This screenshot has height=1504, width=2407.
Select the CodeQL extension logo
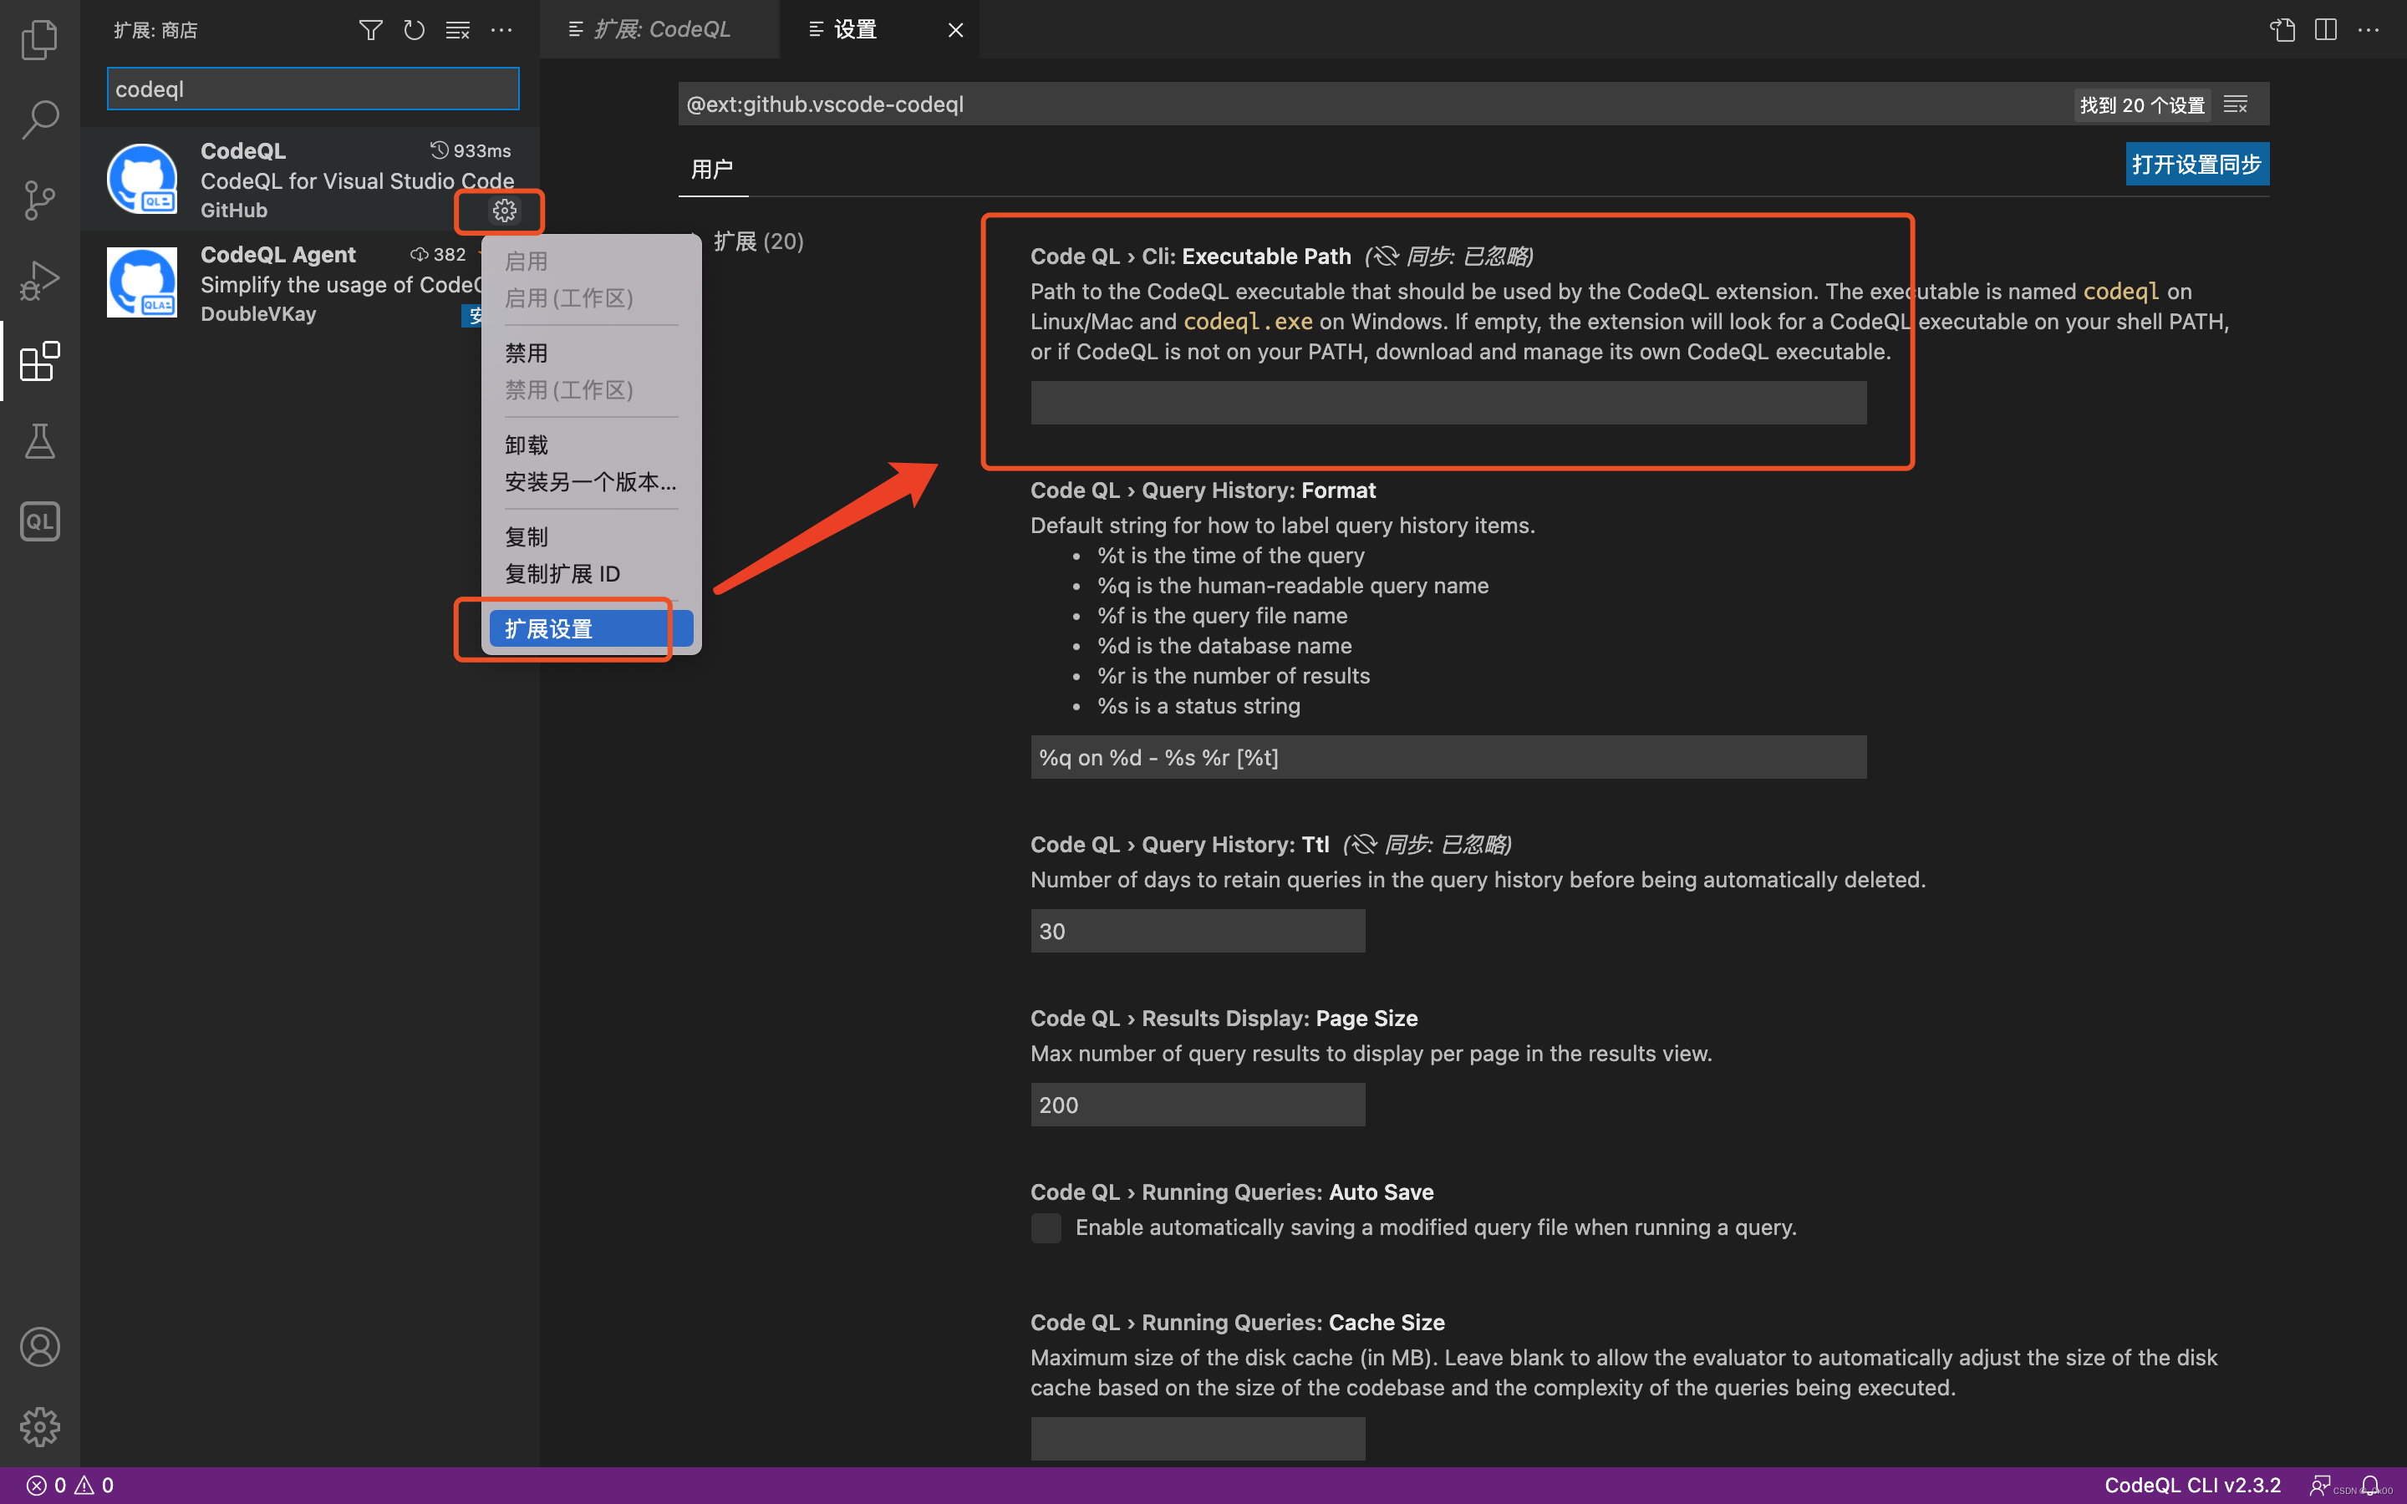pyautogui.click(x=142, y=178)
